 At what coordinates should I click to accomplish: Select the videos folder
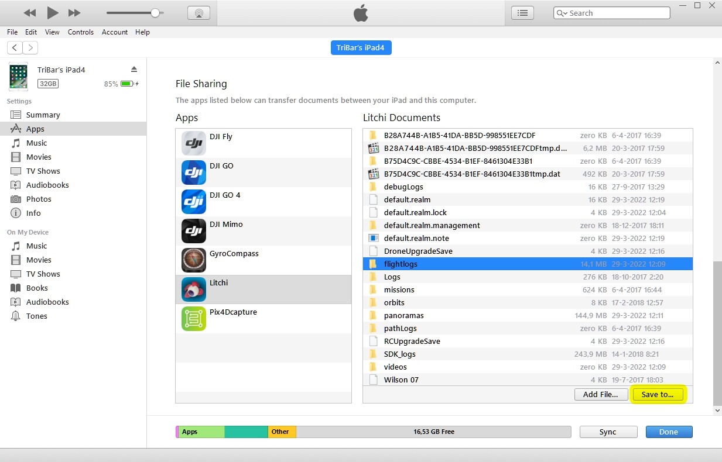(x=528, y=367)
